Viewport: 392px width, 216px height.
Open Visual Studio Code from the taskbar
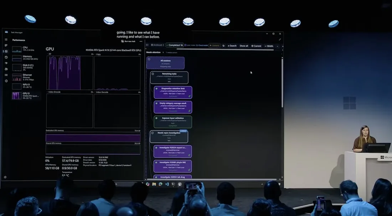tap(167, 184)
